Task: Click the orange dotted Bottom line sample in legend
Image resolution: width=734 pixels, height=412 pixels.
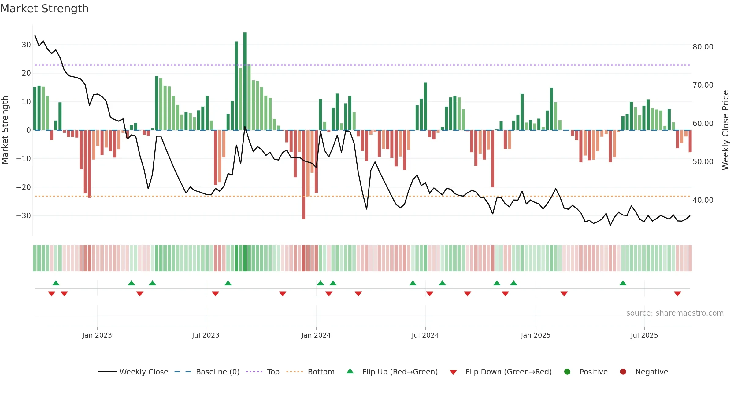Action: [x=295, y=372]
